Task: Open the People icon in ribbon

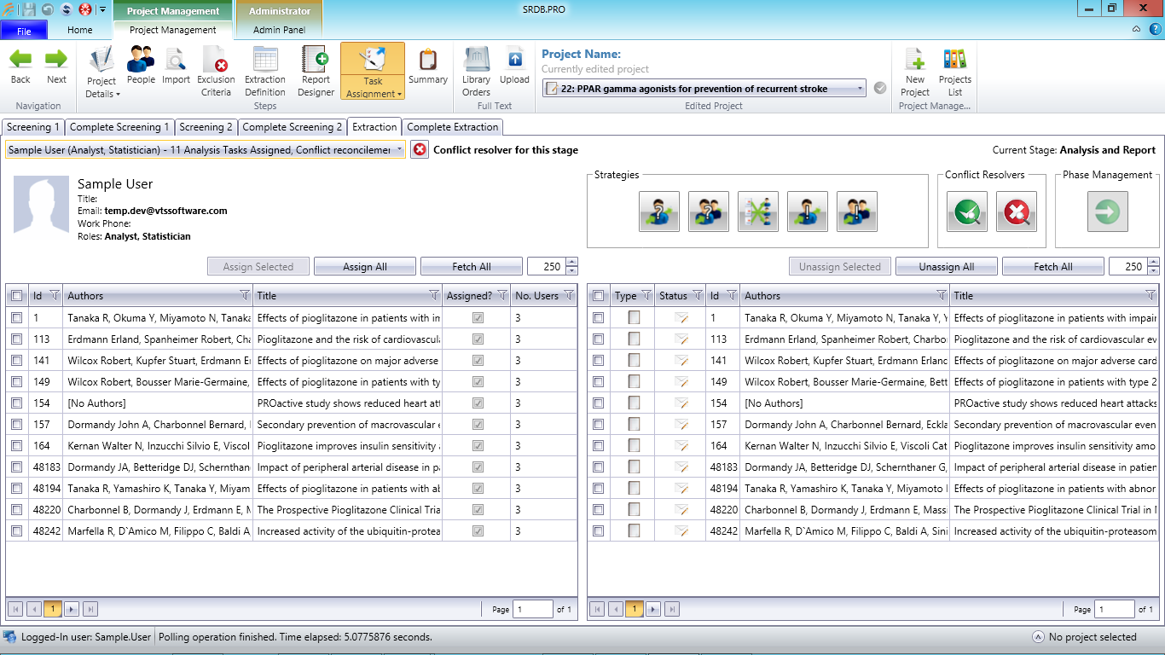Action: 141,59
